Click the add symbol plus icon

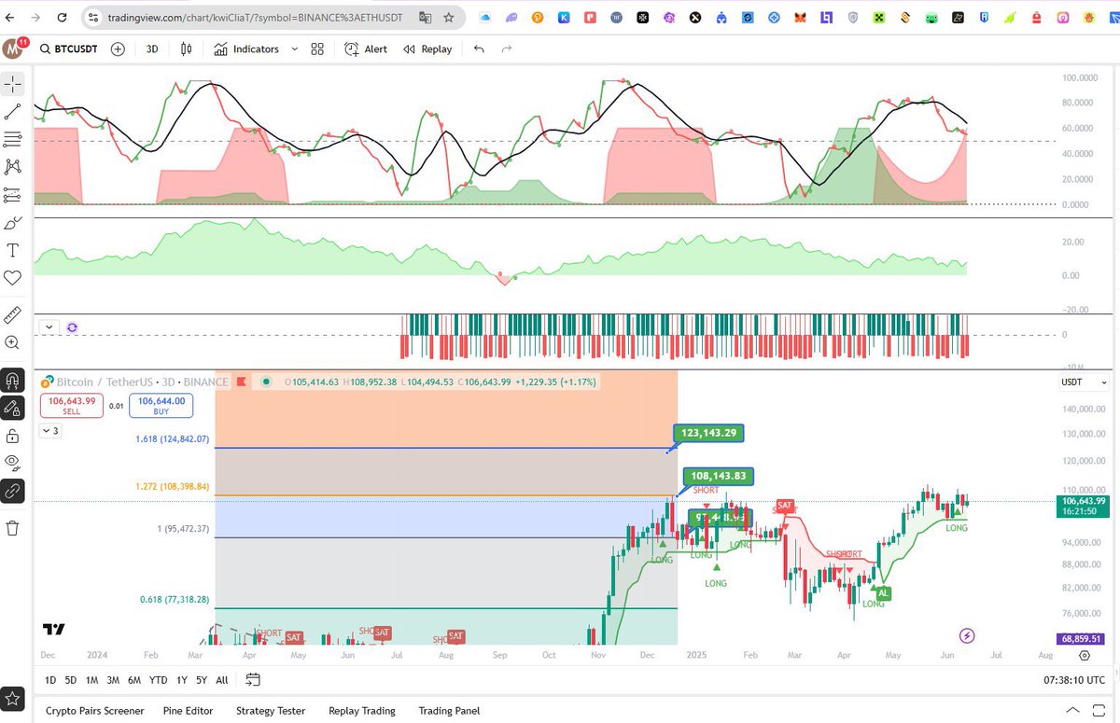[x=118, y=49]
